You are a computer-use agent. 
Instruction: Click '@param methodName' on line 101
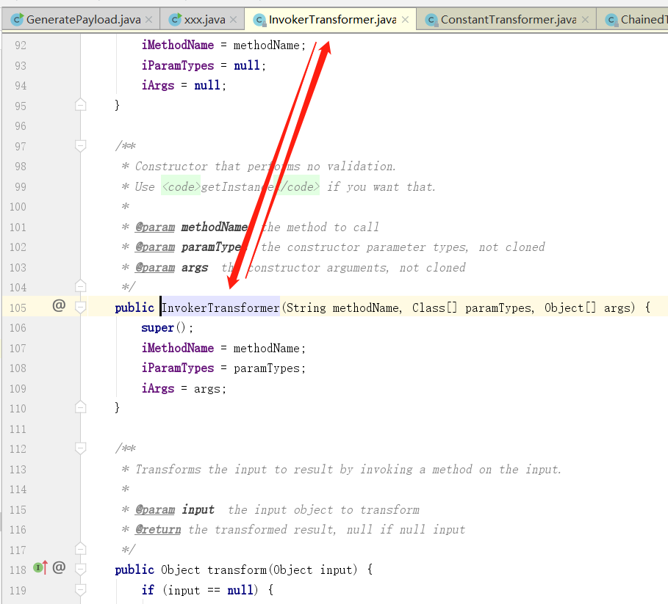pyautogui.click(x=192, y=227)
